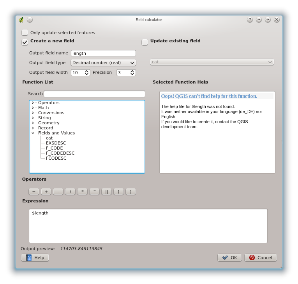The image size is (298, 284).
Task: Expand the Geometry function group
Action: click(33, 123)
